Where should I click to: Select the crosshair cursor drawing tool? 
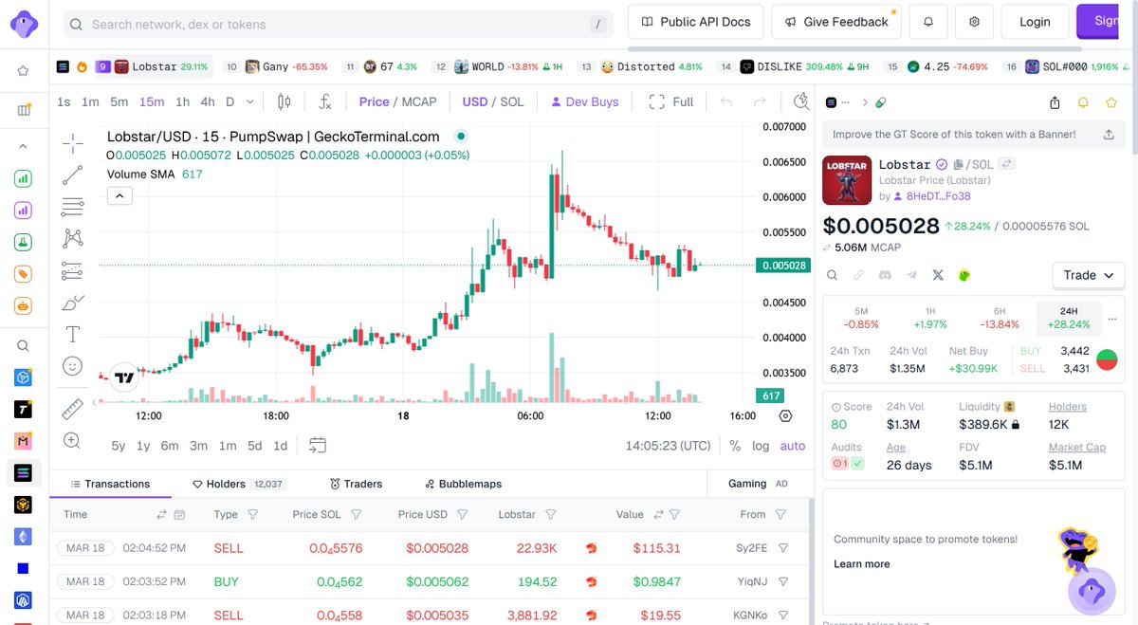click(x=73, y=143)
